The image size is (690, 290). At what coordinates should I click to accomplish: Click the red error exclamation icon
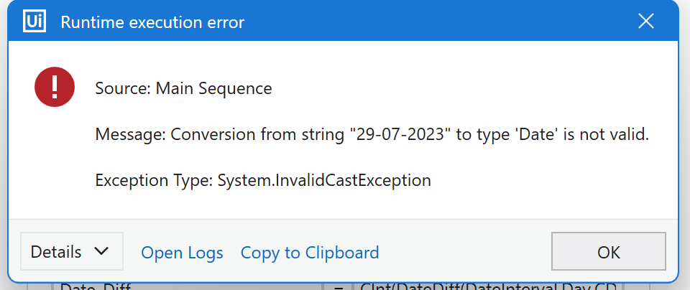tap(55, 88)
